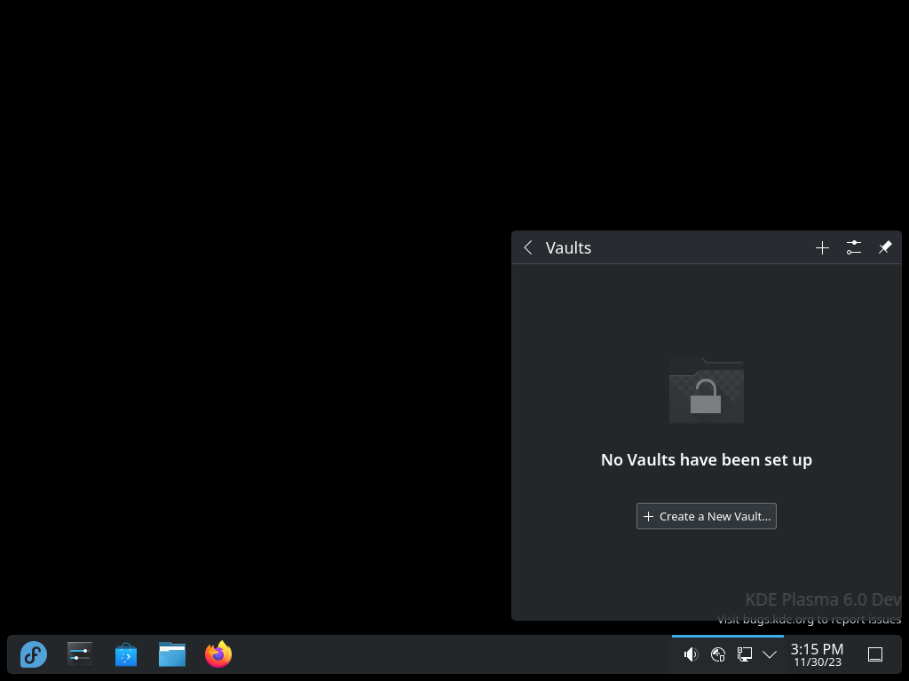Image resolution: width=909 pixels, height=681 pixels.
Task: Click the network connections tray icon
Action: tap(745, 654)
